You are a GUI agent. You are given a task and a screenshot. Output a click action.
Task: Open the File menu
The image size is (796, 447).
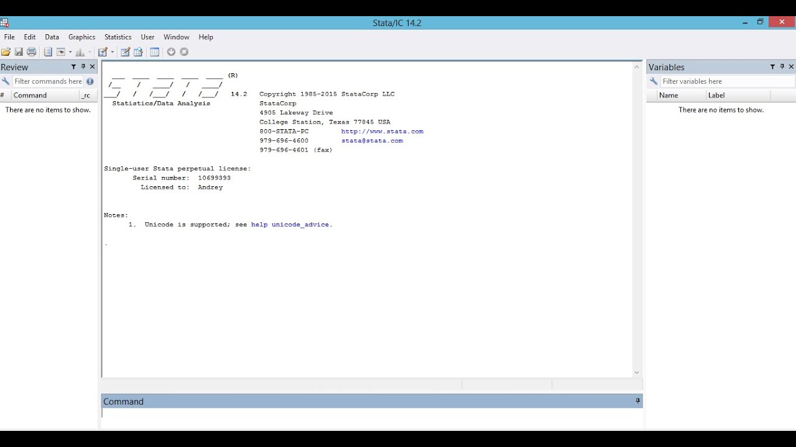(9, 37)
